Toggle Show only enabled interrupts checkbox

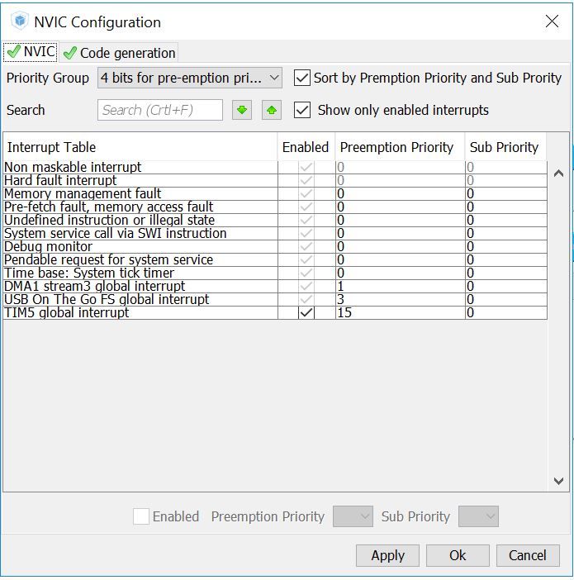[x=302, y=110]
